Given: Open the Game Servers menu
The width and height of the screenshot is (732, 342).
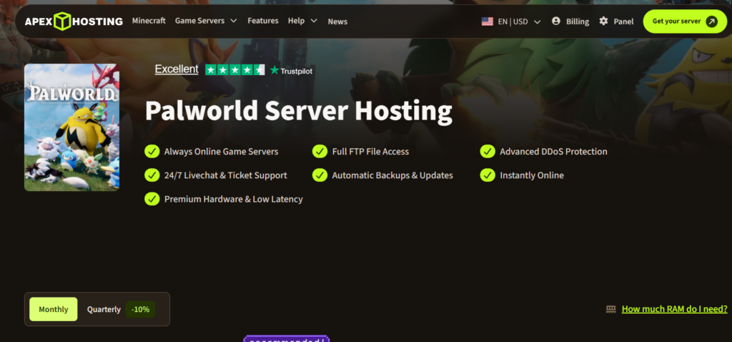Looking at the screenshot, I should [200, 21].
